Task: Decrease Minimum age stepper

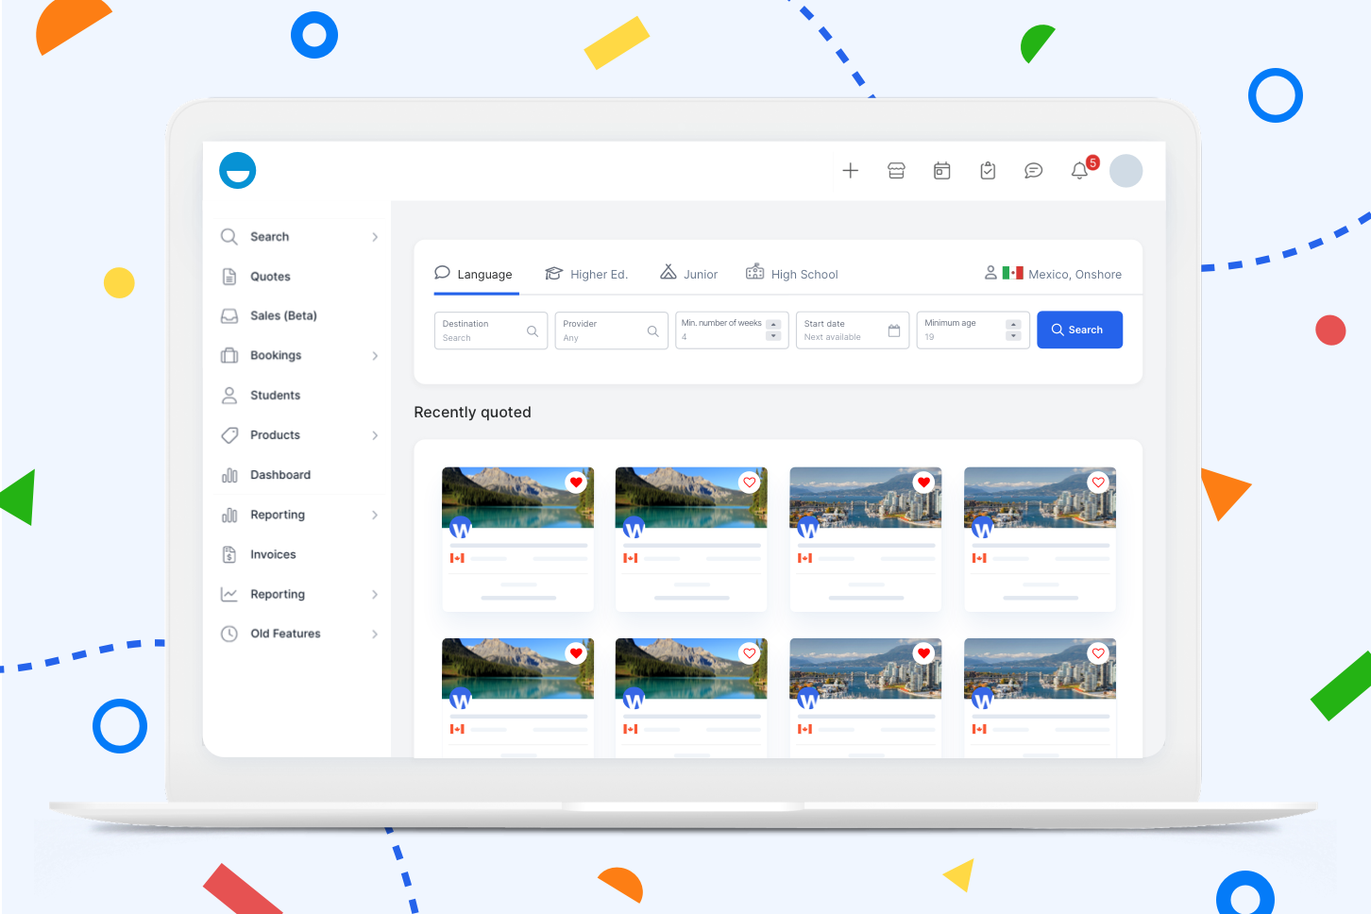Action: click(1013, 336)
